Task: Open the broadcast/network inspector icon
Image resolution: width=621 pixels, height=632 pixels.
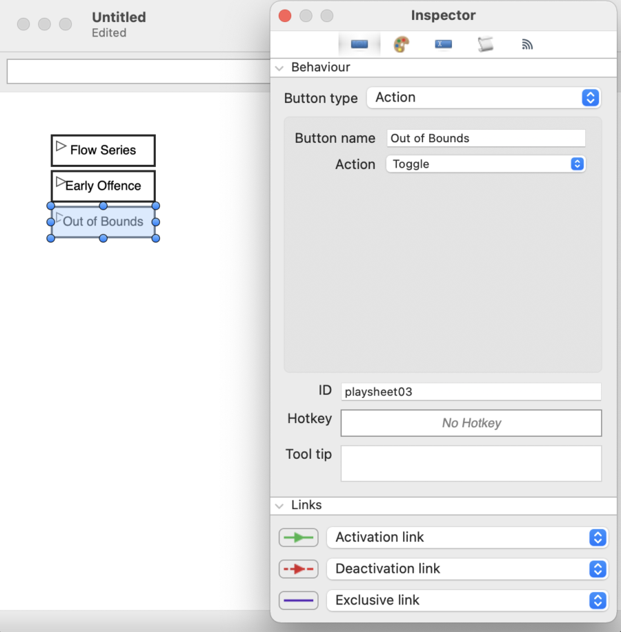Action: point(527,43)
